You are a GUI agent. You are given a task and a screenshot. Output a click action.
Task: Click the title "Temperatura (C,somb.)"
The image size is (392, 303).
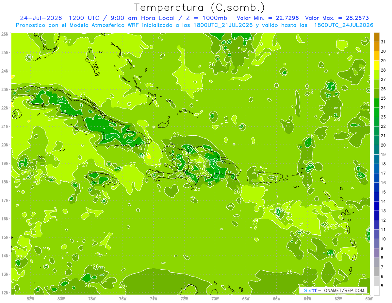[x=200, y=7]
